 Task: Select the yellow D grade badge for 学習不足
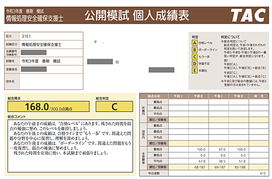194,64
